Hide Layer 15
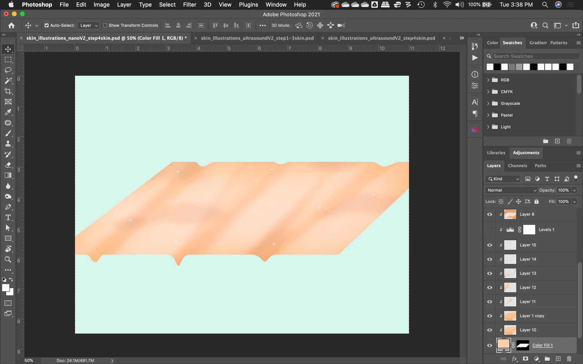 coord(490,245)
